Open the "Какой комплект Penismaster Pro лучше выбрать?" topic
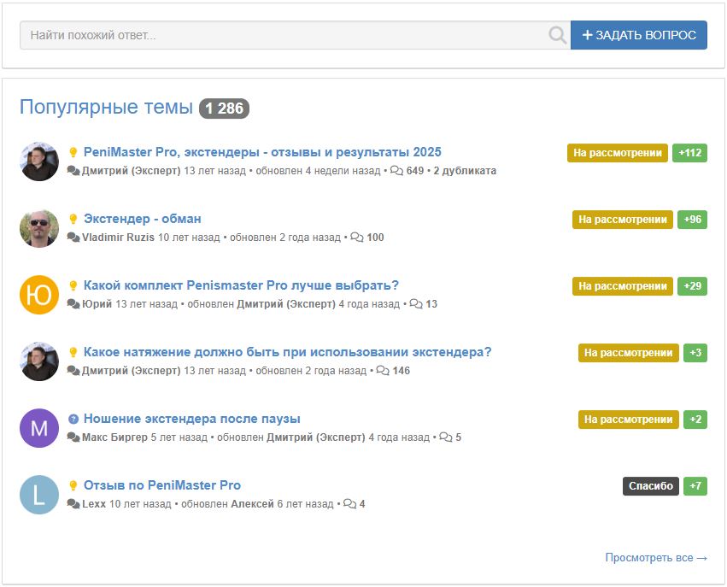The height and width of the screenshot is (587, 727). pos(241,285)
